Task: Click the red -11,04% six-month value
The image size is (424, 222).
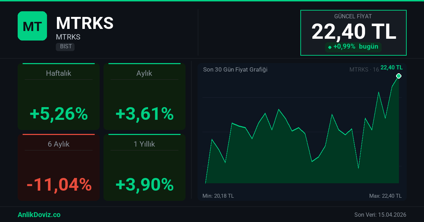Action: 59,185
